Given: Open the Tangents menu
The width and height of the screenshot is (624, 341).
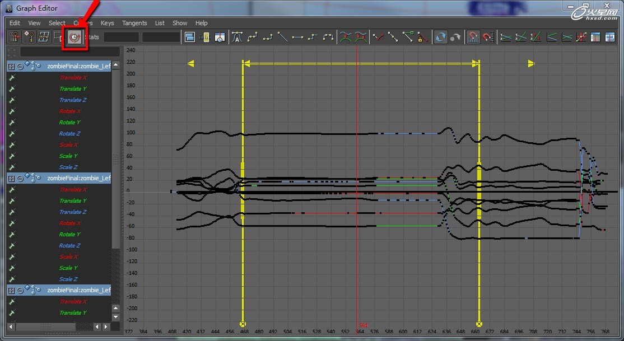Looking at the screenshot, I should tap(134, 23).
